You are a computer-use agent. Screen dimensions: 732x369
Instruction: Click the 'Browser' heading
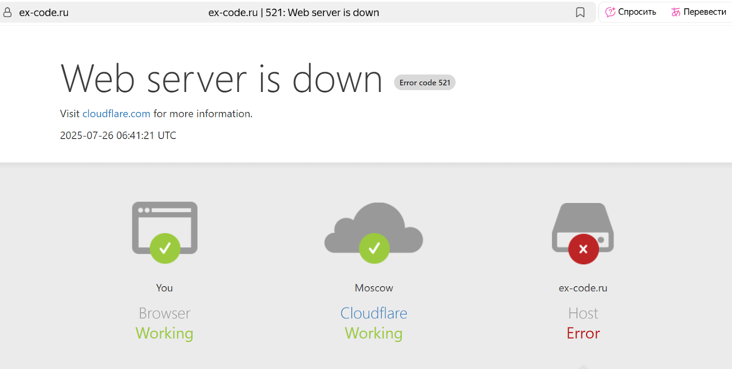(x=164, y=313)
